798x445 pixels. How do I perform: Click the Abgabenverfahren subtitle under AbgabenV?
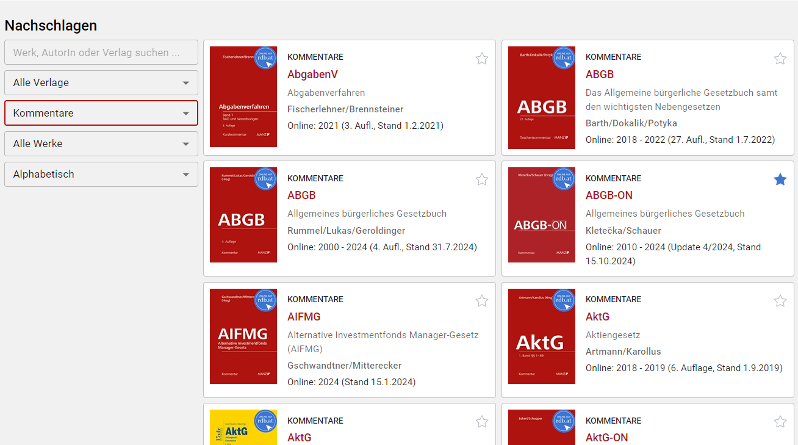pos(326,93)
